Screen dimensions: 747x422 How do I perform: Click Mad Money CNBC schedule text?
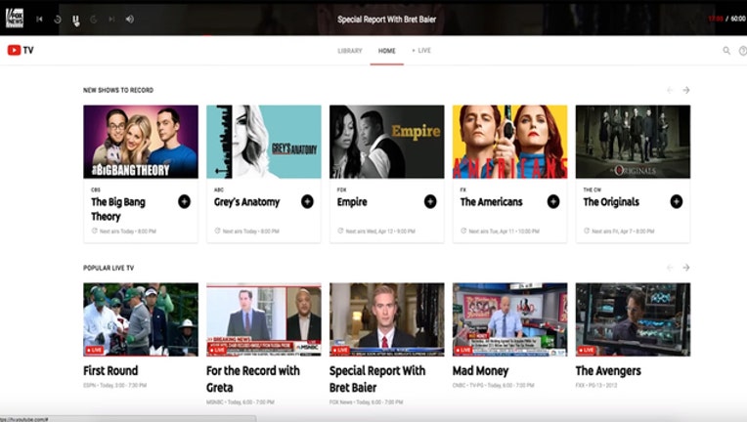[x=494, y=385]
